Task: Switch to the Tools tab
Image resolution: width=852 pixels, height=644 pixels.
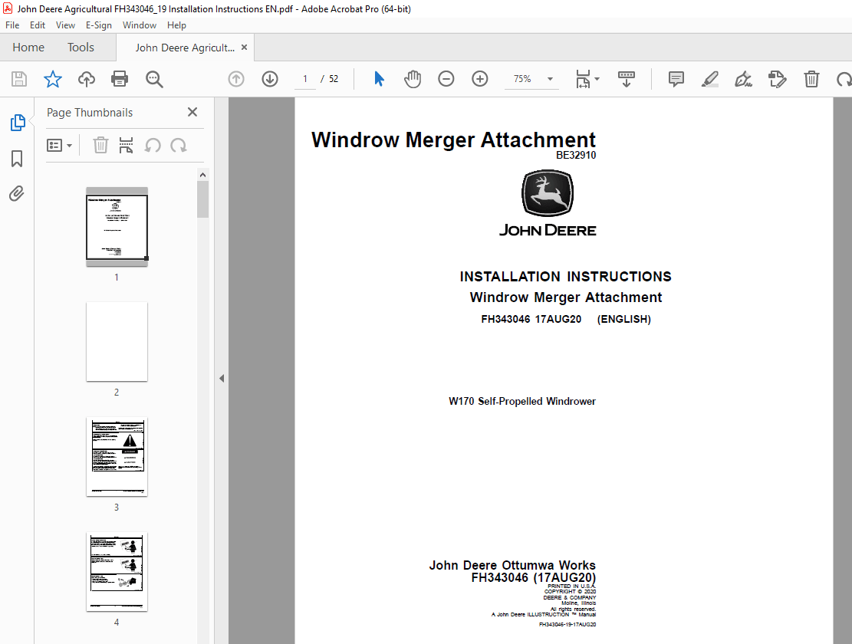Action: pos(81,48)
